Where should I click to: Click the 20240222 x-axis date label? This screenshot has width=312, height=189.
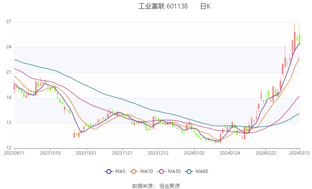point(266,153)
